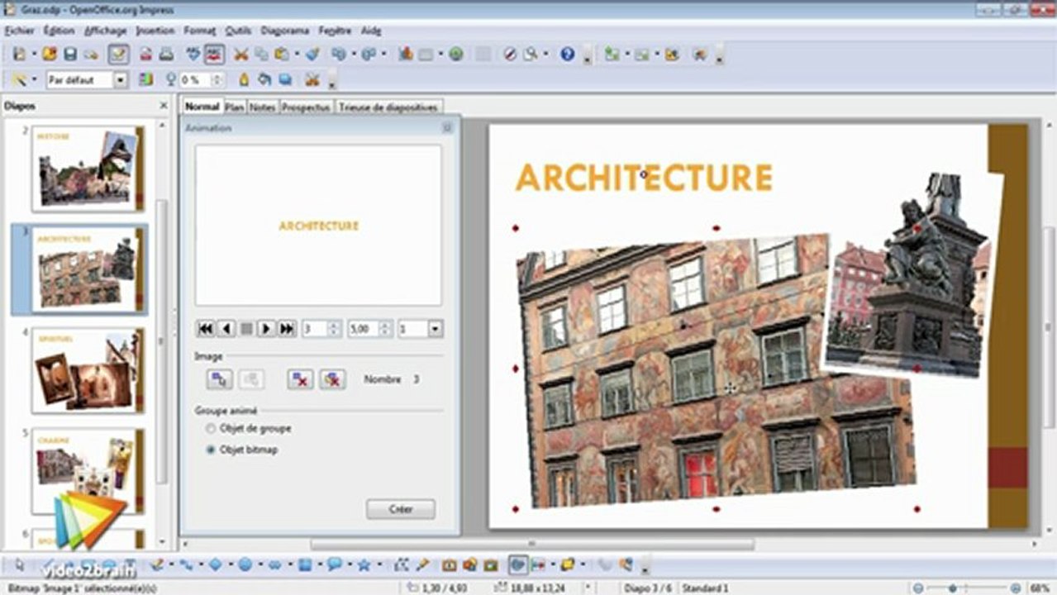The width and height of the screenshot is (1057, 595).
Task: Select the block arrows tool
Action: point(274,565)
